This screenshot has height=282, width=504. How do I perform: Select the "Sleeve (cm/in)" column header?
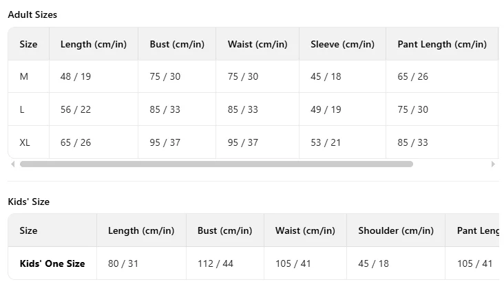[x=342, y=44]
